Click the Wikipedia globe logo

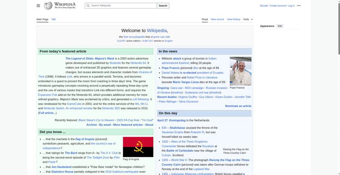[48, 6]
